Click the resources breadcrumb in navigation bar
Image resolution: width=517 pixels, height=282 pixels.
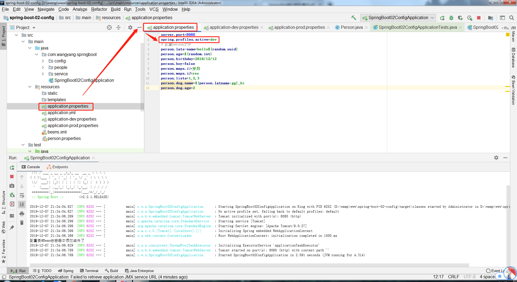109,18
